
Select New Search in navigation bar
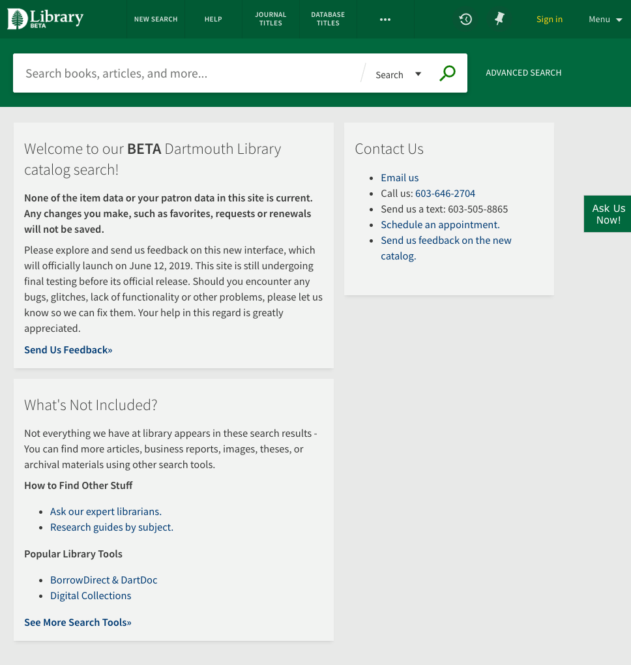click(156, 19)
